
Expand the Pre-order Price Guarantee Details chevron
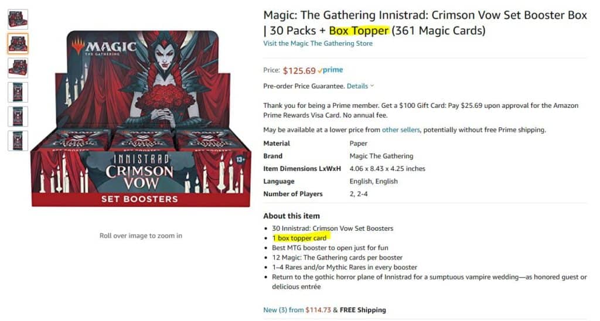[x=371, y=86]
